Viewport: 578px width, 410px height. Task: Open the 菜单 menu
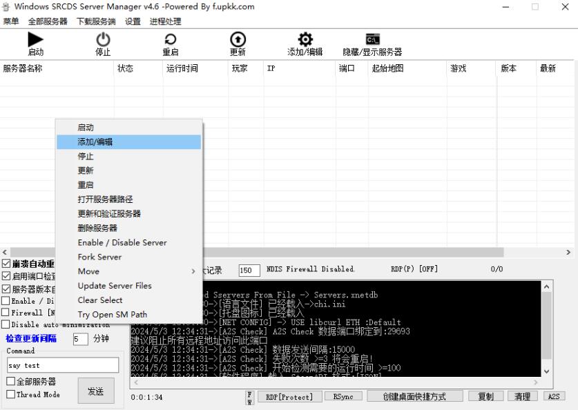point(11,21)
